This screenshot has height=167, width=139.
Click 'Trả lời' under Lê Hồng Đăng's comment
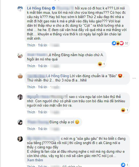42,45
